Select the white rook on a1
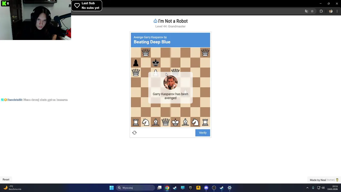341x192 pixels. tap(136, 122)
